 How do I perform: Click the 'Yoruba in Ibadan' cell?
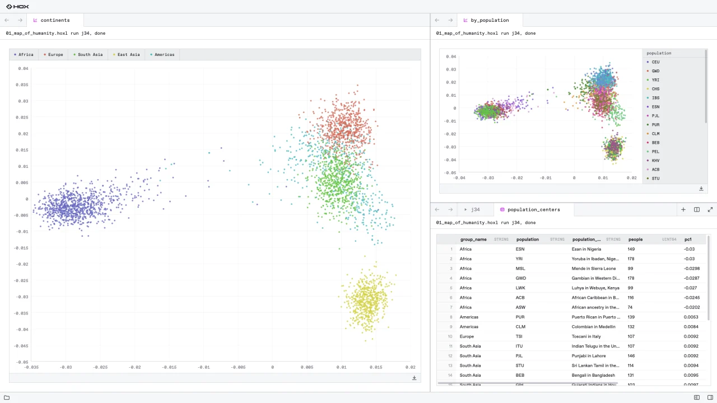point(597,259)
